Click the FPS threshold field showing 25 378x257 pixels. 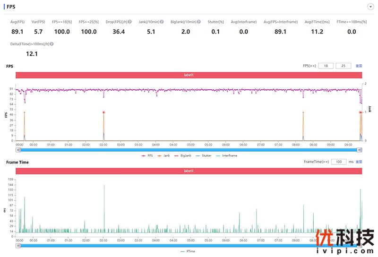coord(343,66)
